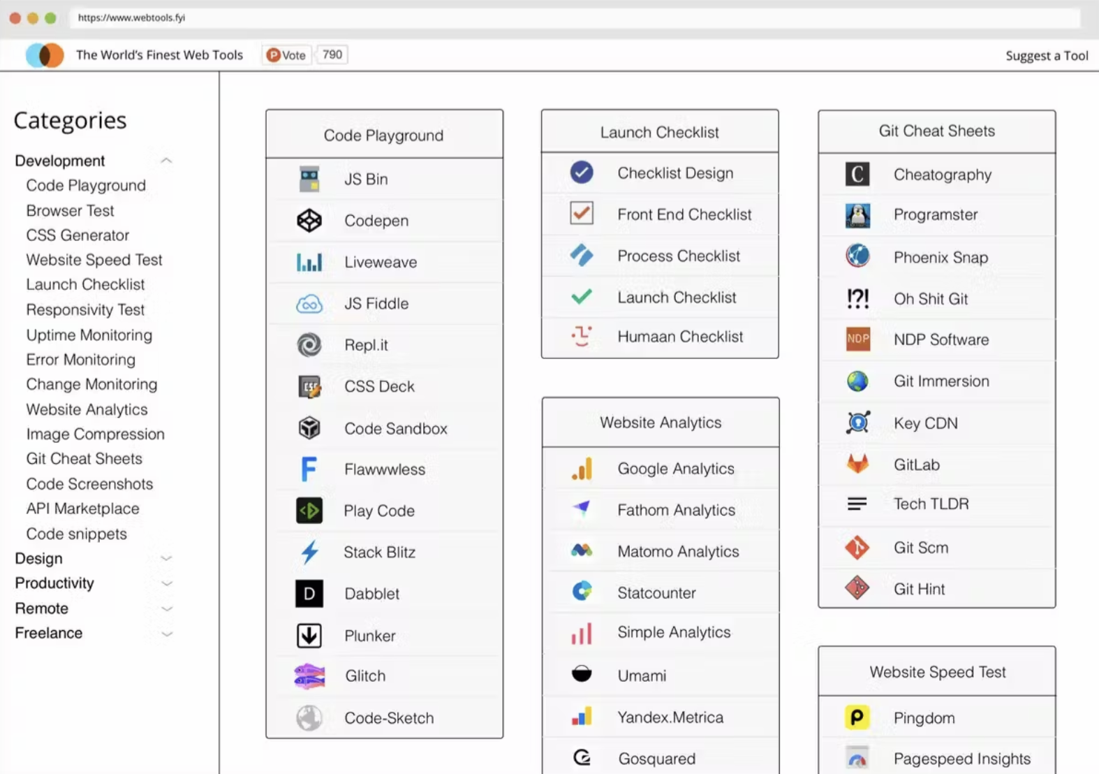Open the Yandex.Metrica link
This screenshot has width=1099, height=774.
click(670, 717)
